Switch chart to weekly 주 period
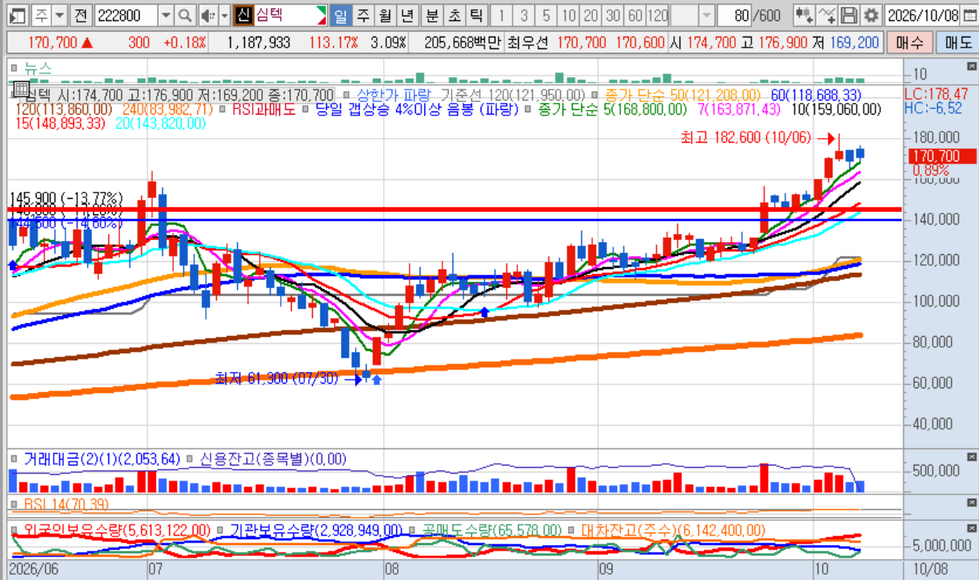Viewport: 979px width, 580px height. 364,15
